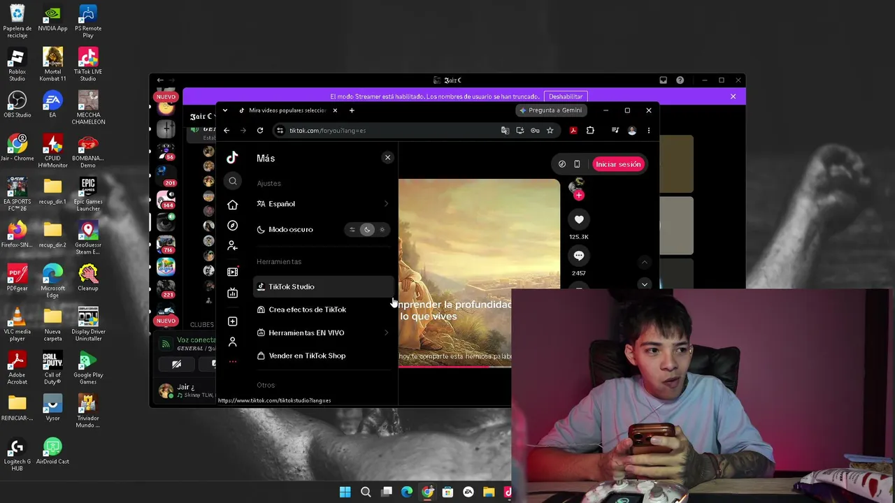Open the video creator avatar

(x=577, y=186)
